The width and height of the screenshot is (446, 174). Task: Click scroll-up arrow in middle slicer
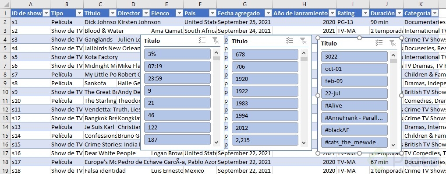tap(304, 53)
